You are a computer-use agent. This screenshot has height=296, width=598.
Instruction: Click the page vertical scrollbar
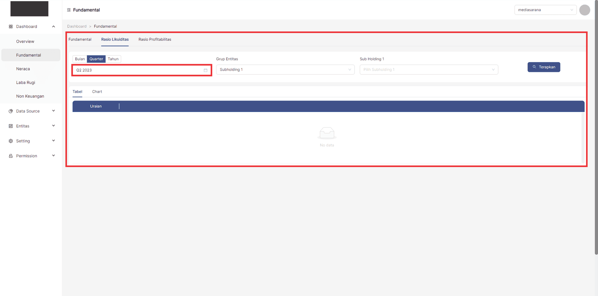tap(596, 128)
